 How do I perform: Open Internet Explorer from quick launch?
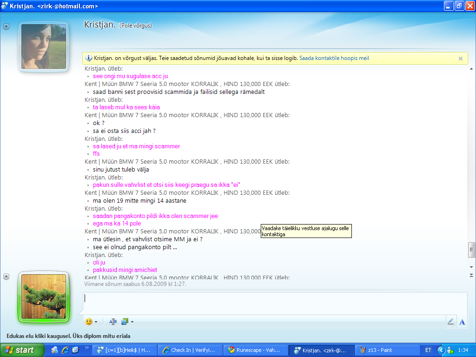(65, 350)
